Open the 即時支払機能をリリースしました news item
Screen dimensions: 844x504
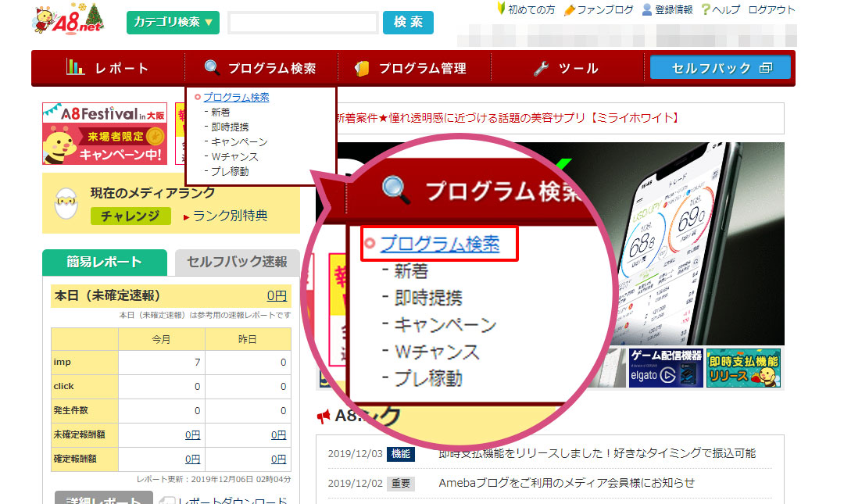point(597,453)
